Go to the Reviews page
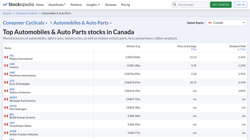Viewport: 250px width, 140px height. [111, 5]
